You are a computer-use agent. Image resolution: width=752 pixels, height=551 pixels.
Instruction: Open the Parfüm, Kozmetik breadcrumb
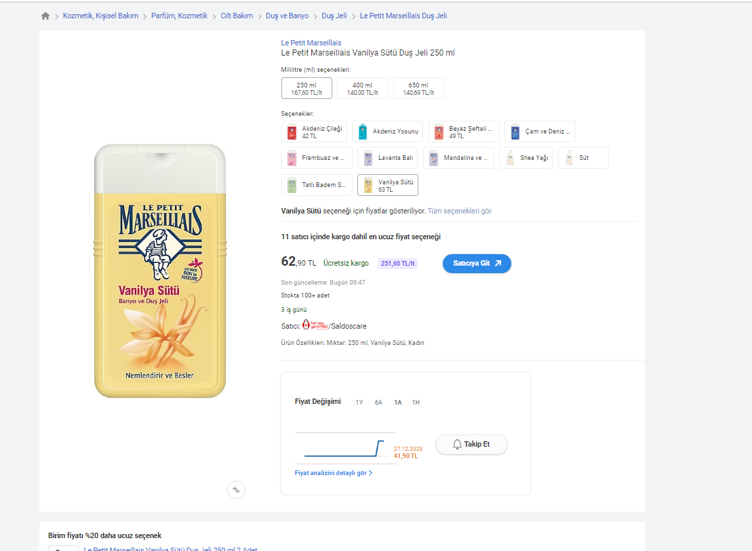180,16
